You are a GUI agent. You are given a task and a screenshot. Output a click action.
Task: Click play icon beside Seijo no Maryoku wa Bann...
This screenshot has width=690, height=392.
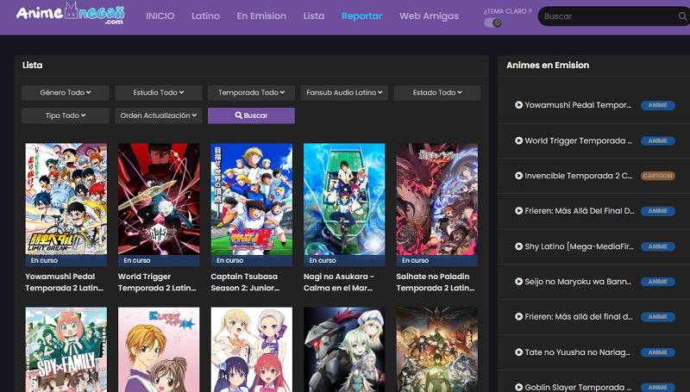[519, 282]
